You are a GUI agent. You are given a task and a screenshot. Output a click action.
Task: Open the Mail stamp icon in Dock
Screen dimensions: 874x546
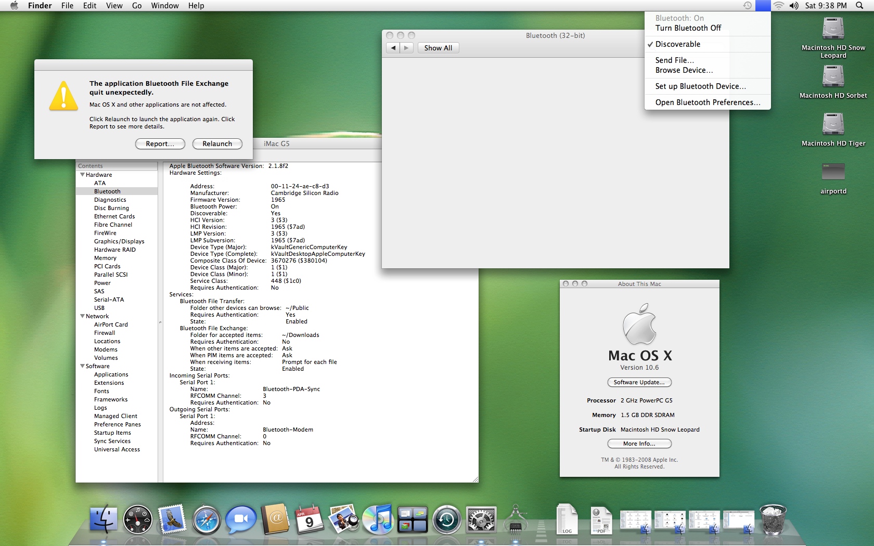pos(172,519)
